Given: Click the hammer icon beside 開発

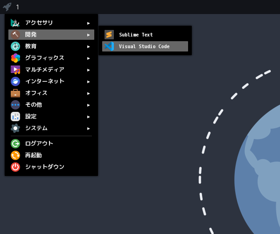Looking at the screenshot, I should point(15,35).
